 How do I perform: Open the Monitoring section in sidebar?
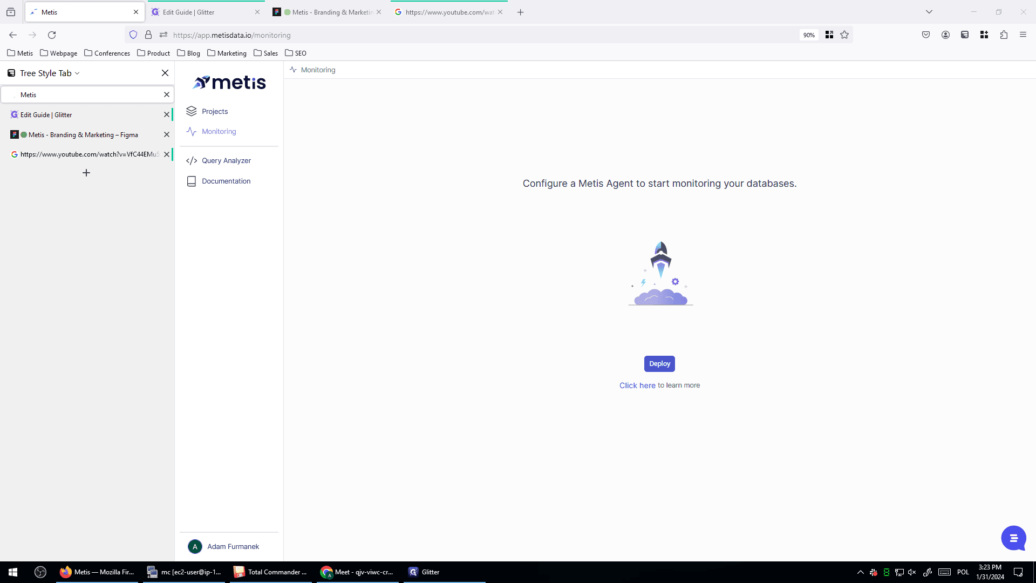(x=219, y=132)
